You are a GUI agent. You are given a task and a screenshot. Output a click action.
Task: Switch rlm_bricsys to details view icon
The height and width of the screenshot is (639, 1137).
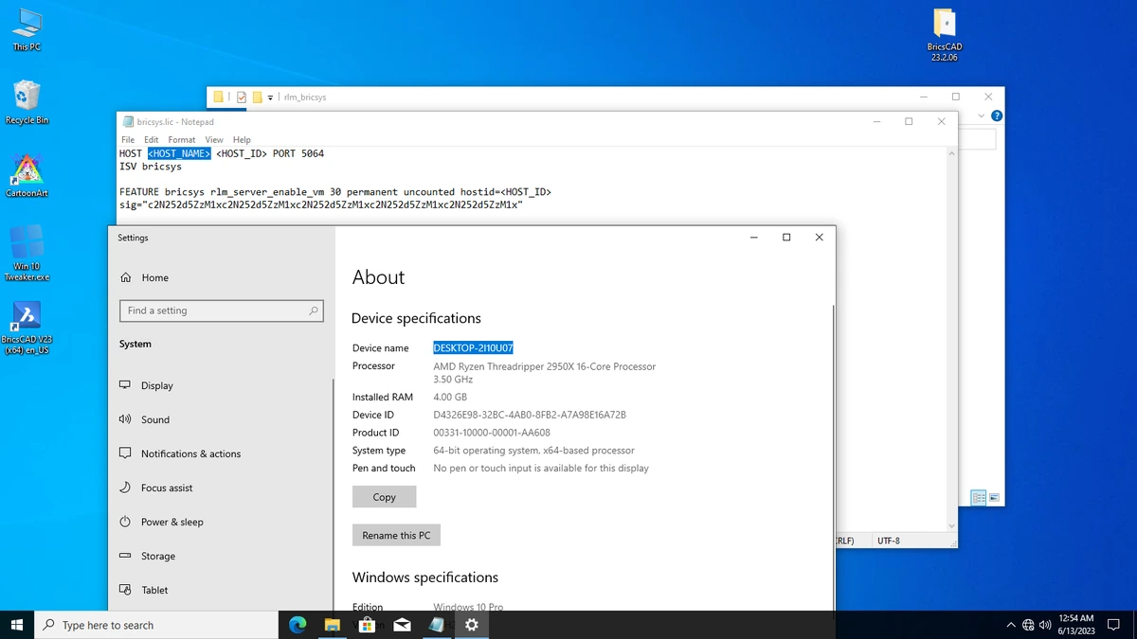tap(979, 498)
